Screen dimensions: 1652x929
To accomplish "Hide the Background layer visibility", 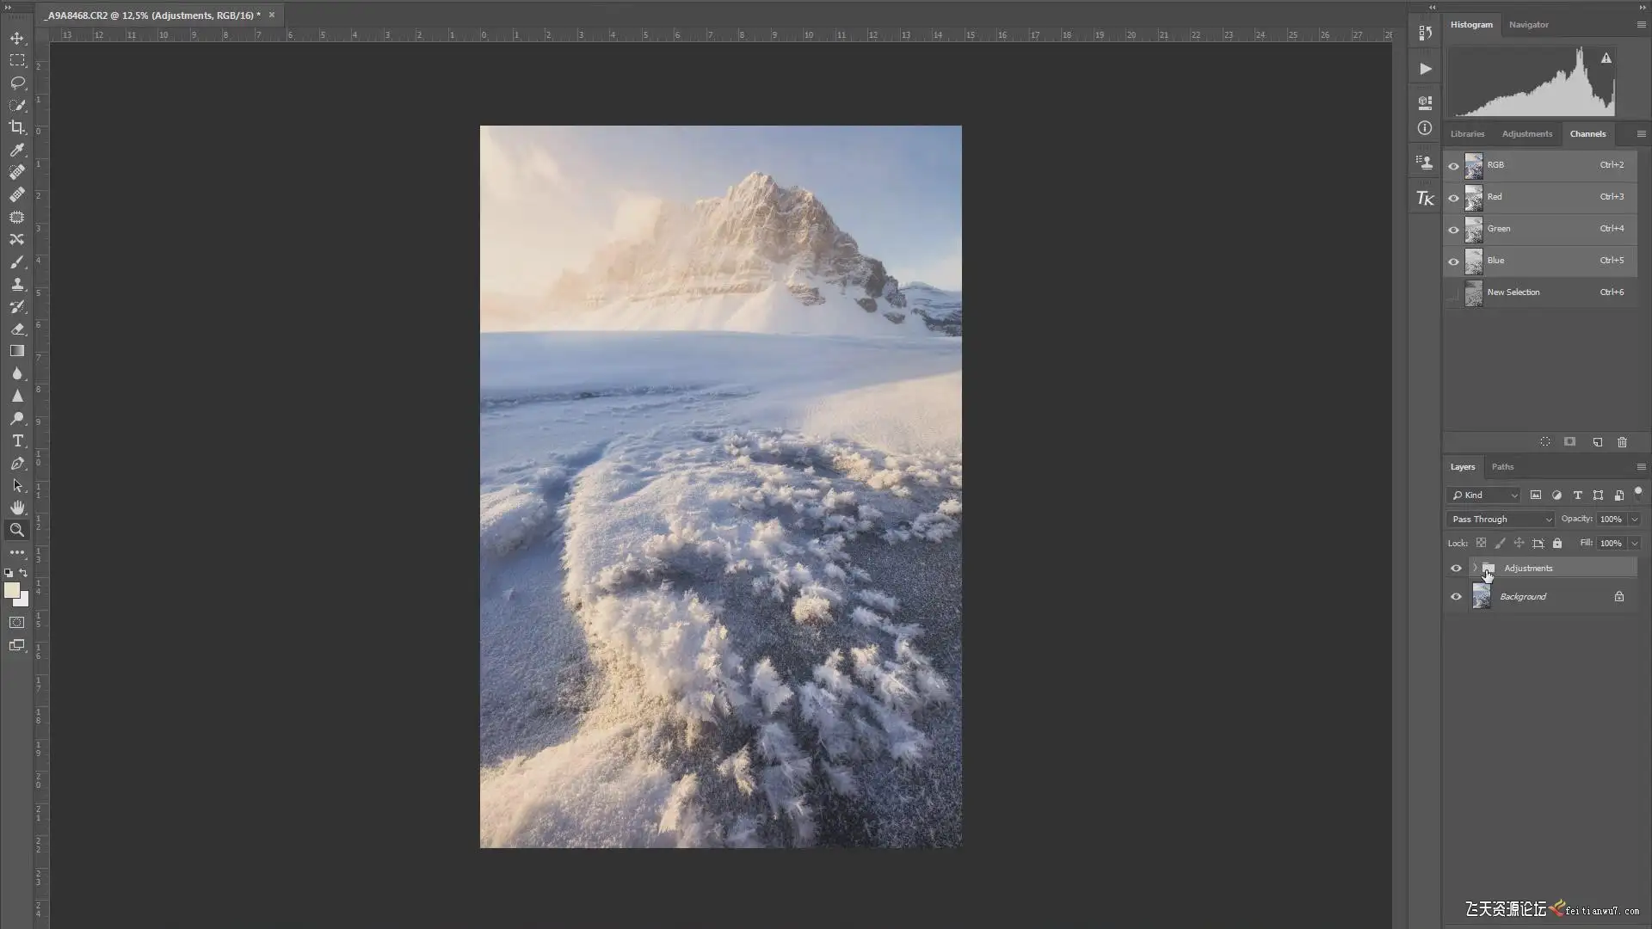I will (1456, 597).
